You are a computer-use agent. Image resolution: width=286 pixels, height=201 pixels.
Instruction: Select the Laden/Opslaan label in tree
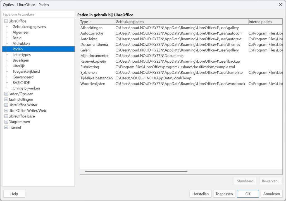point(21,94)
